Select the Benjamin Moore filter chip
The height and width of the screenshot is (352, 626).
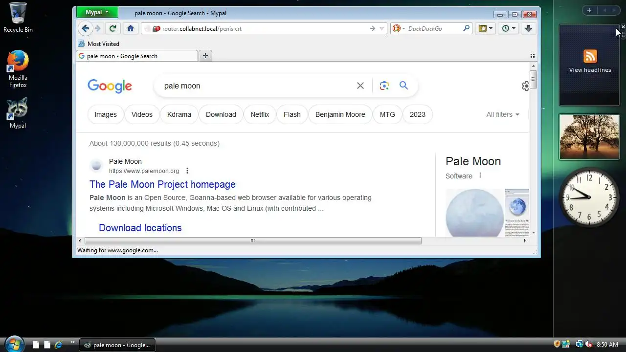(340, 114)
